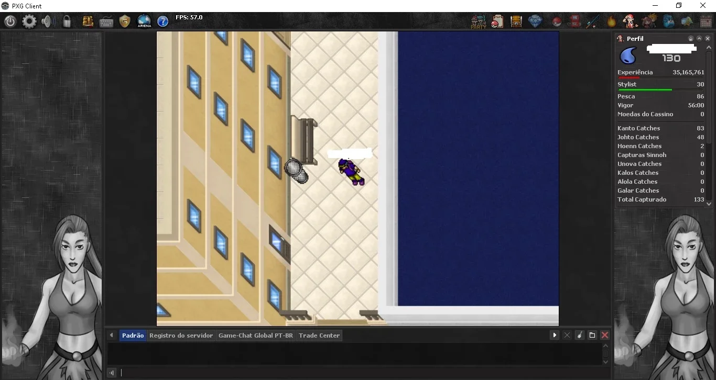Click the blue Pokemon creature icon
Image resolution: width=716 pixels, height=380 pixels.
[669, 21]
